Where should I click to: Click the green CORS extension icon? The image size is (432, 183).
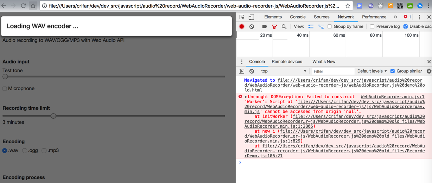(410, 6)
